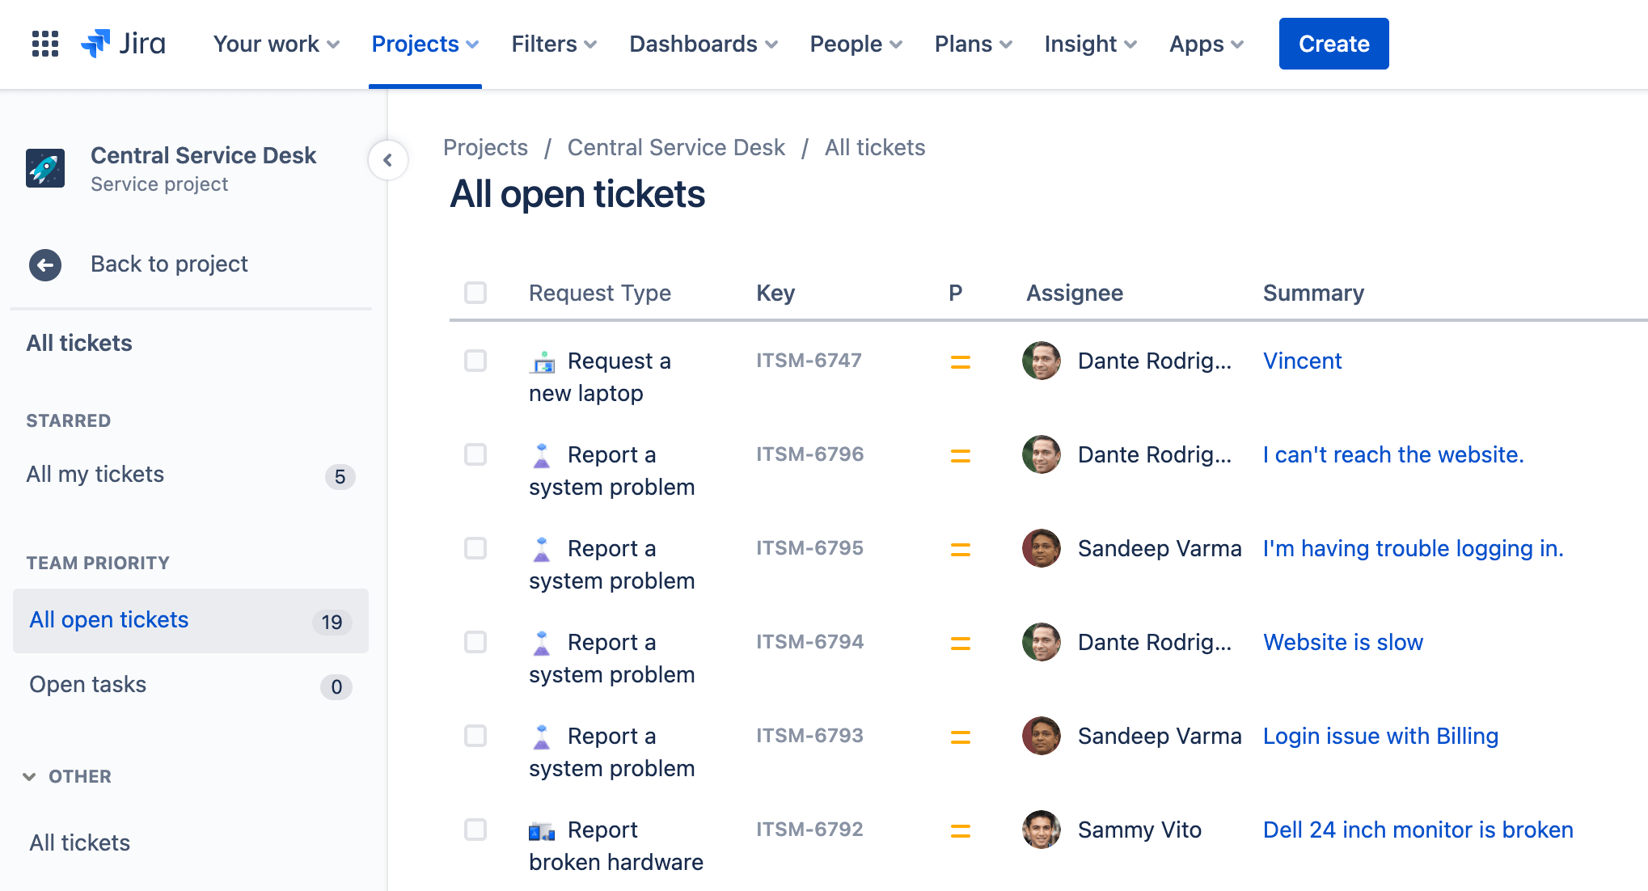Open the Your work dropdown
This screenshot has height=891, width=1648.
277,44
